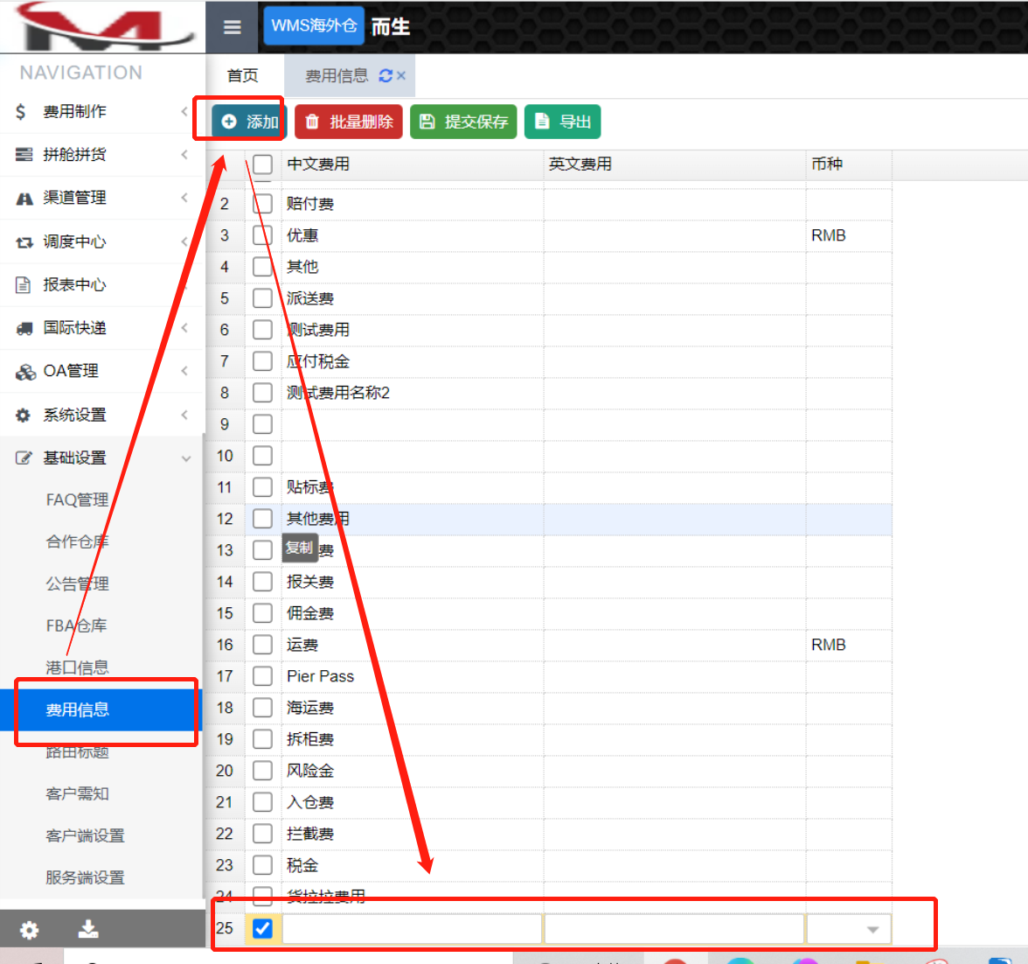1028x964 pixels.
Task: Click the 英文费用 column header
Action: 675,164
